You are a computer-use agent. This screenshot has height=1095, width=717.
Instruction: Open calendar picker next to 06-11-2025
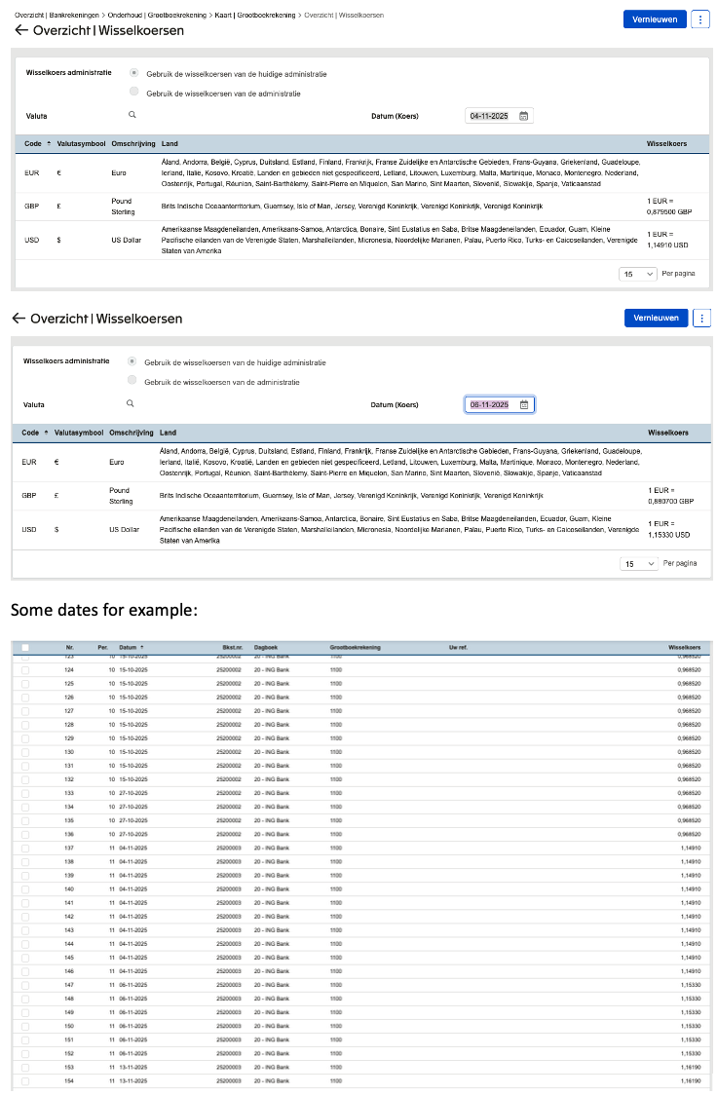point(523,404)
